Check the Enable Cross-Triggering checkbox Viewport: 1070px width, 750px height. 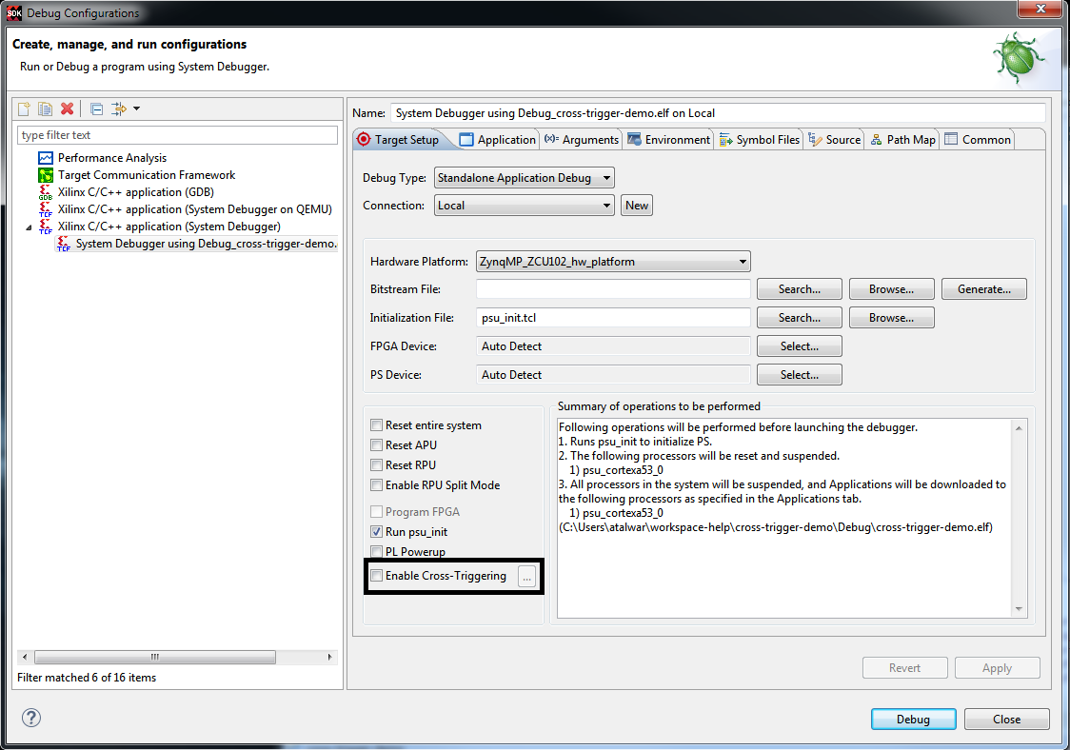point(376,575)
